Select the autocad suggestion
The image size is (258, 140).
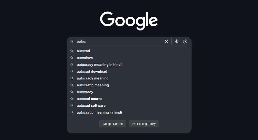(x=129, y=51)
